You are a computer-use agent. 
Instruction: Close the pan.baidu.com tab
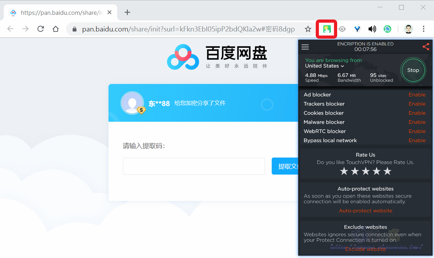click(x=110, y=13)
